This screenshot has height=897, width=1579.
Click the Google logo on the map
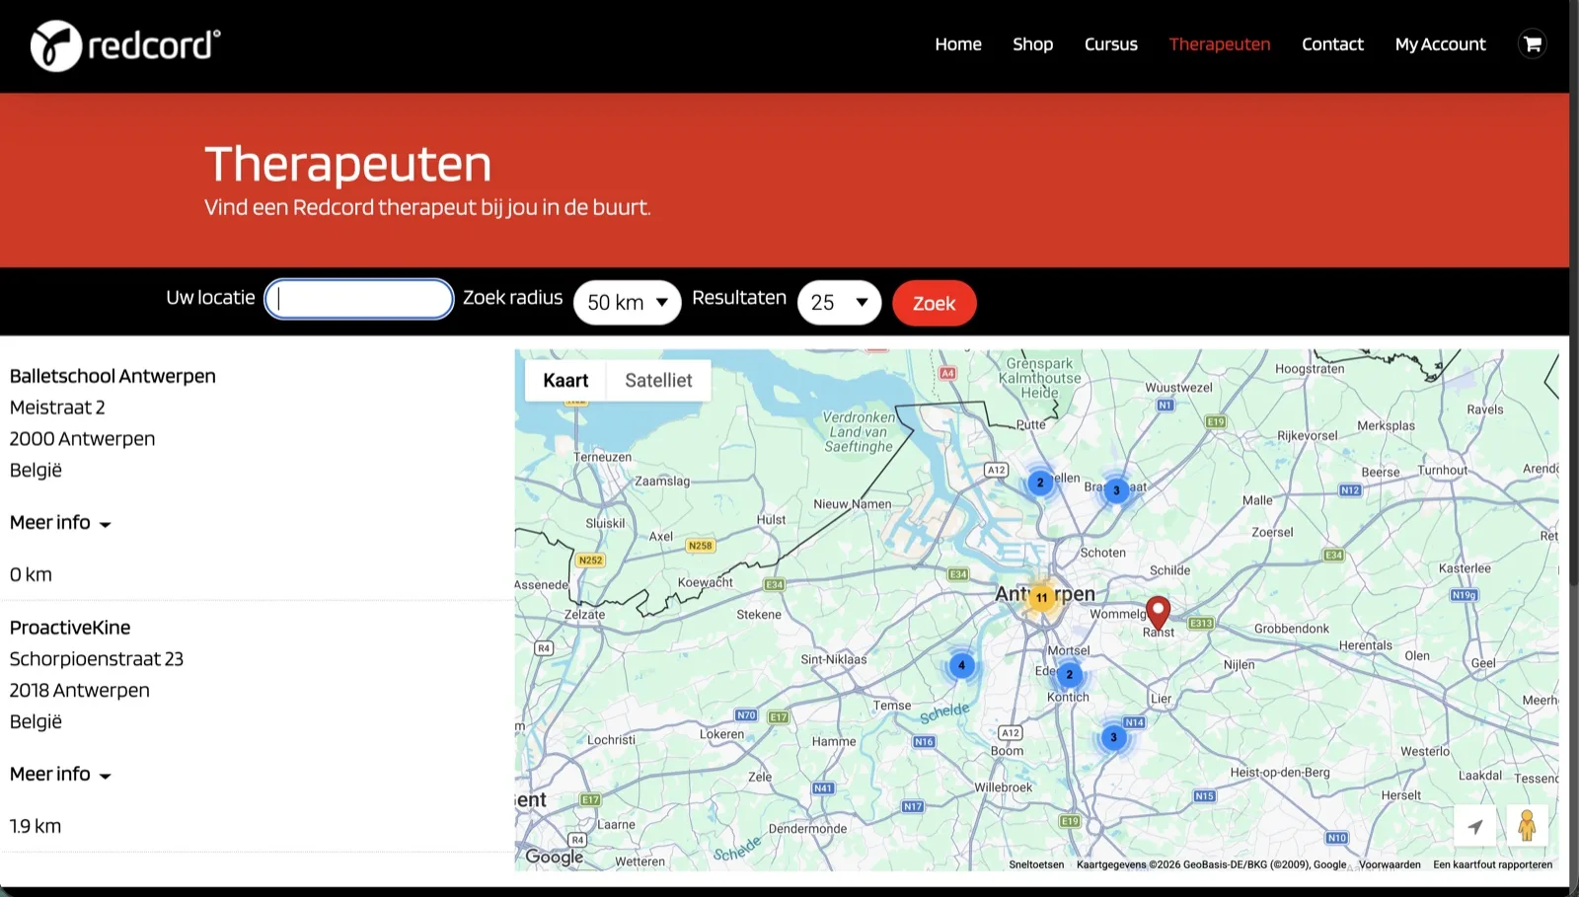pyautogui.click(x=555, y=857)
